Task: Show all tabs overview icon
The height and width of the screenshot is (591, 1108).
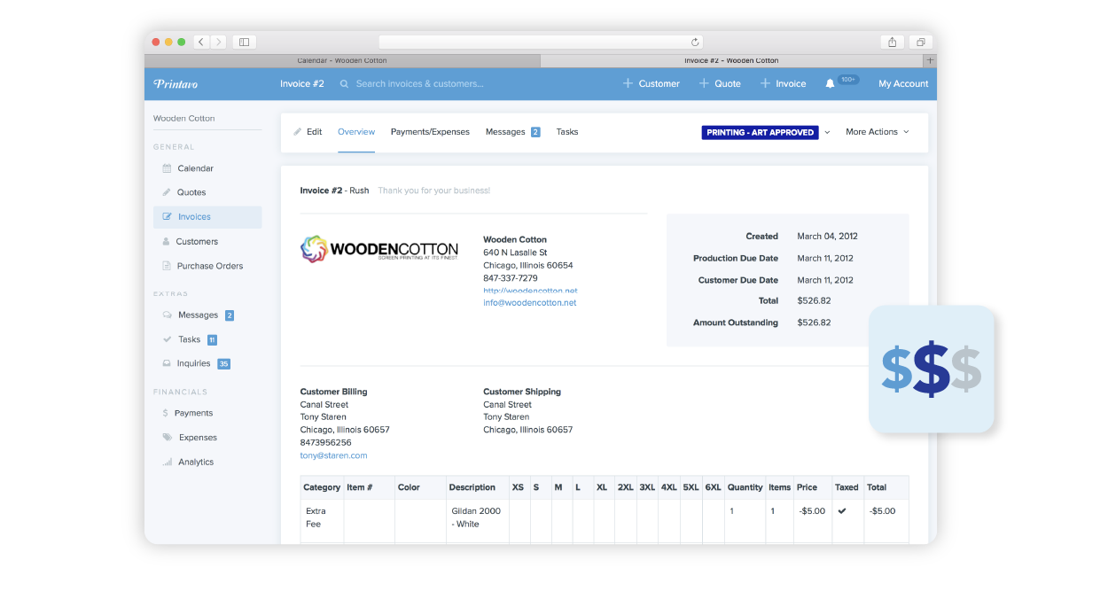Action: (x=921, y=42)
